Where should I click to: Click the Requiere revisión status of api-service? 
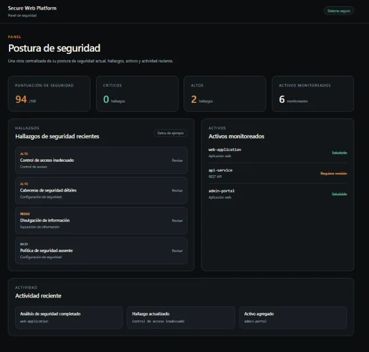point(334,173)
